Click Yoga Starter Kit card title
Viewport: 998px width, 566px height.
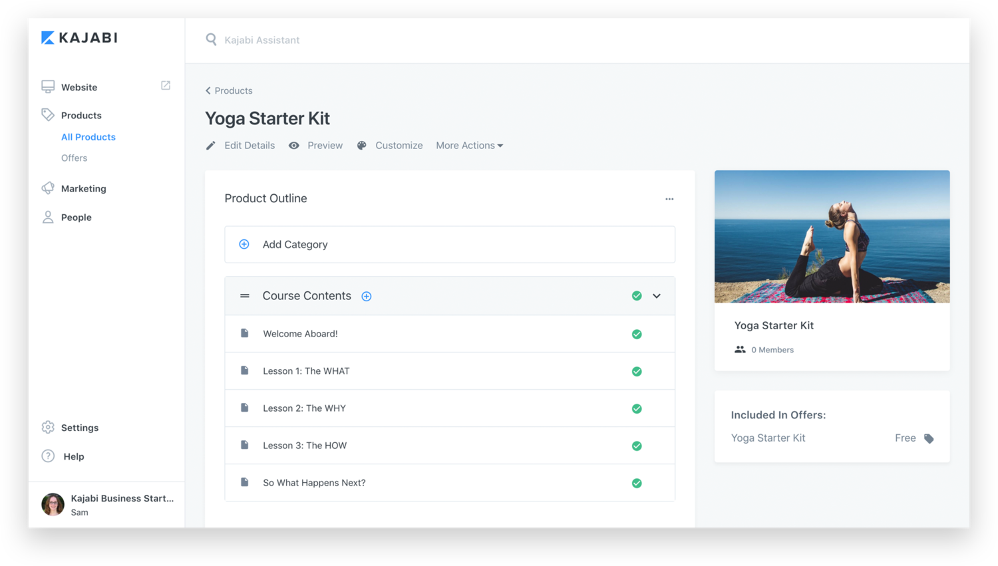tap(774, 325)
